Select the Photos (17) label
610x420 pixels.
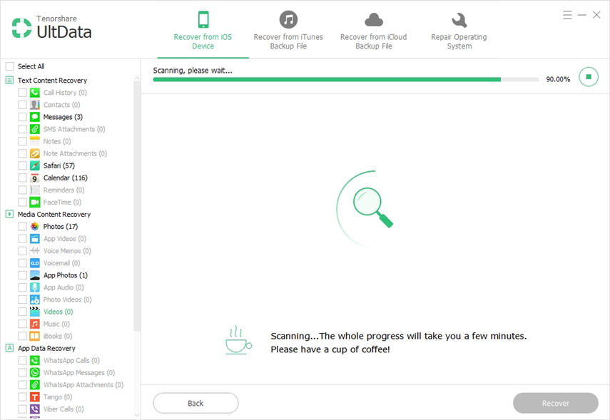(61, 226)
